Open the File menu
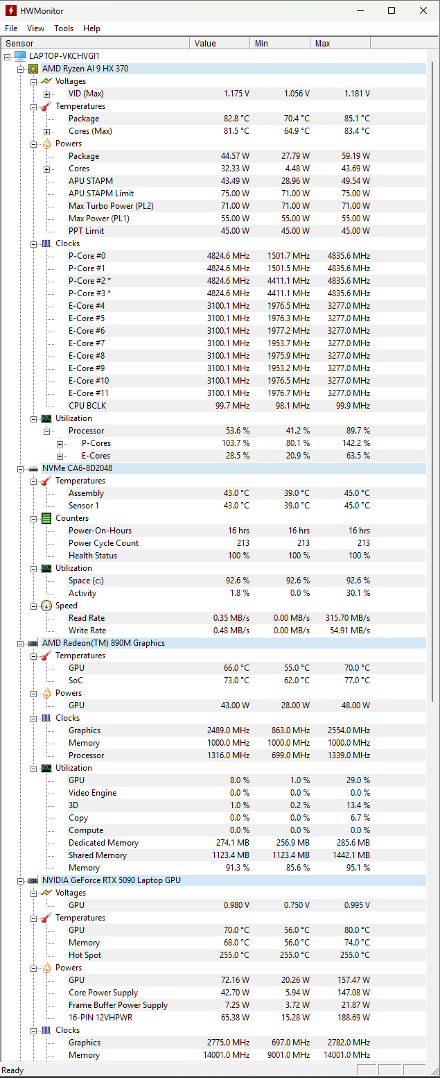 tap(11, 28)
